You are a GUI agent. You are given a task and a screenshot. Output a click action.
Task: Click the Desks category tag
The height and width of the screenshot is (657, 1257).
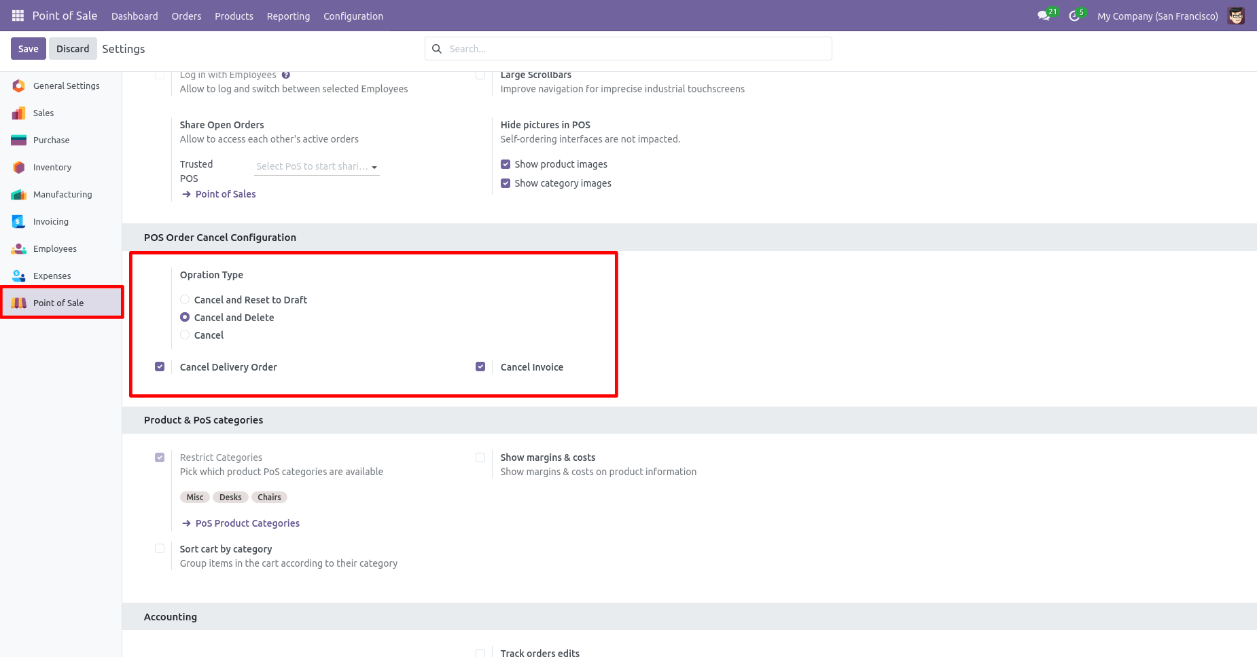point(230,498)
